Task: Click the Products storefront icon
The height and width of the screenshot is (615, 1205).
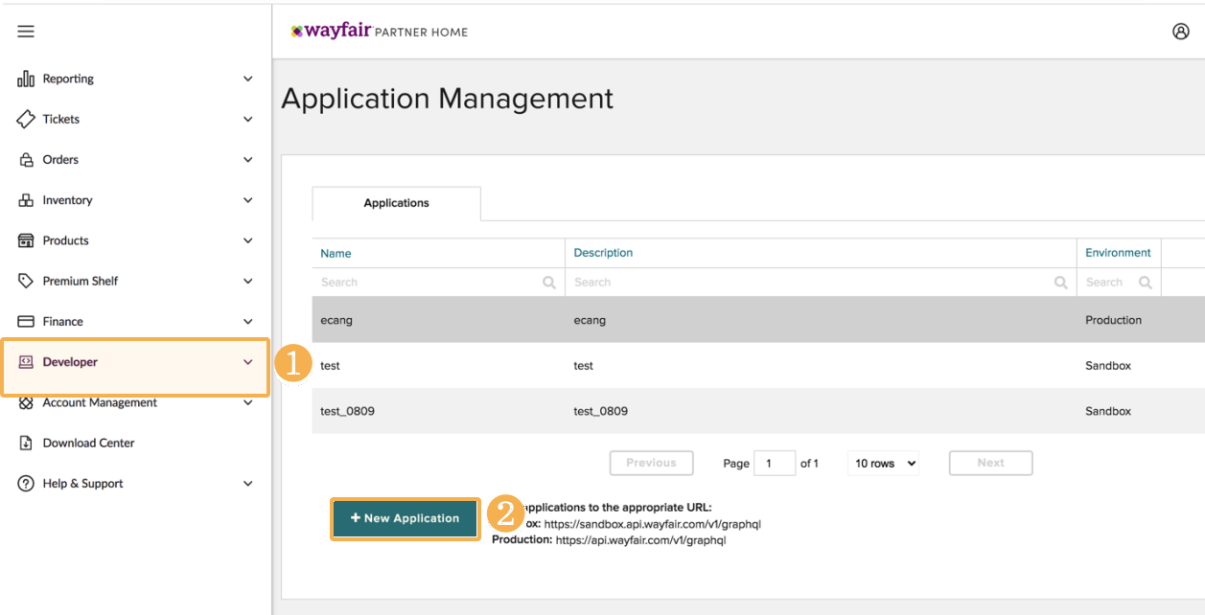Action: [x=26, y=240]
